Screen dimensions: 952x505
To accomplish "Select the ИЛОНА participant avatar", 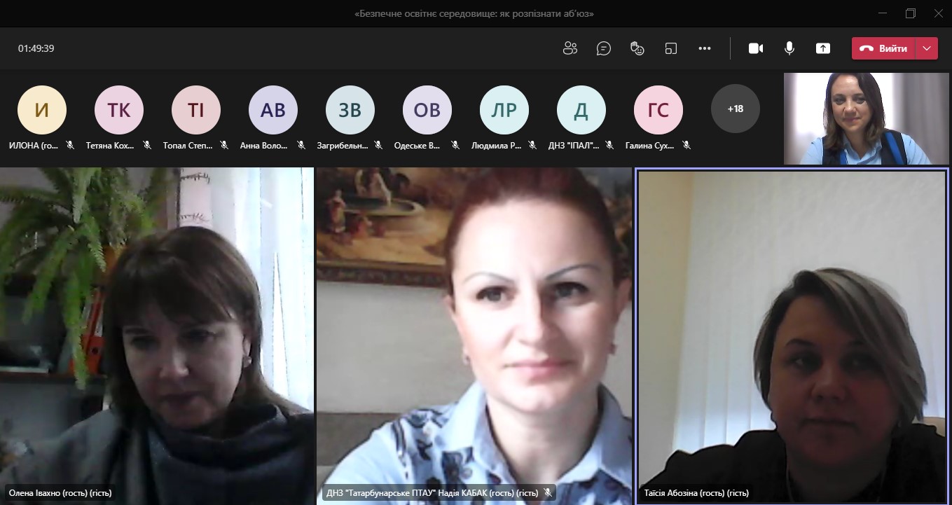I will (x=42, y=109).
